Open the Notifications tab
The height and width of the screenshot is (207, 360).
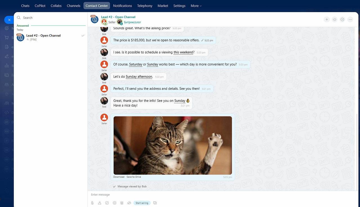[122, 6]
